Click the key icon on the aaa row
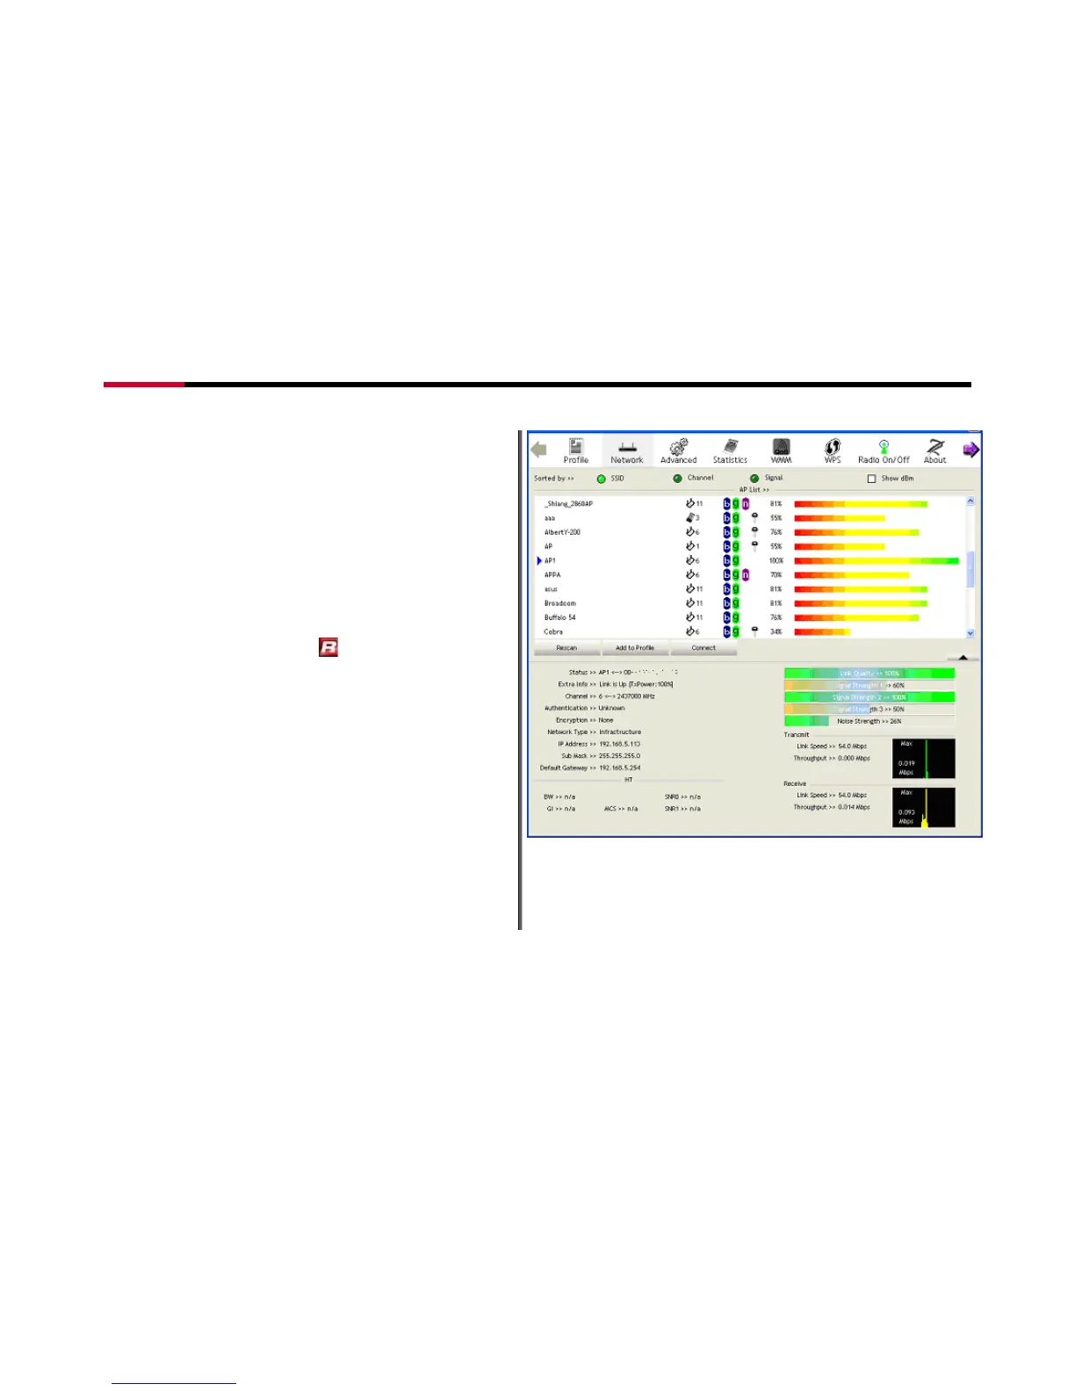This screenshot has height=1391, width=1075. pyautogui.click(x=754, y=518)
